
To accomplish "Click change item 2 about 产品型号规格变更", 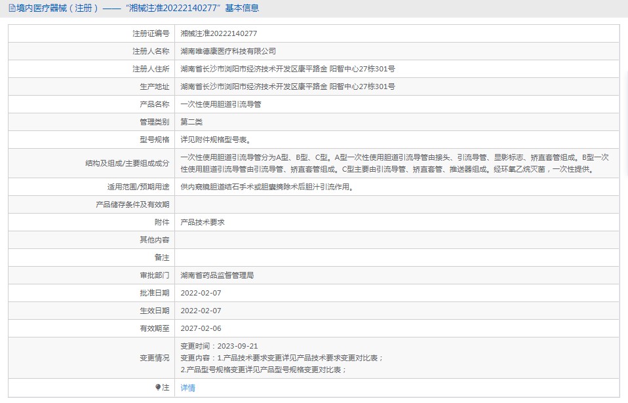I will 263,370.
